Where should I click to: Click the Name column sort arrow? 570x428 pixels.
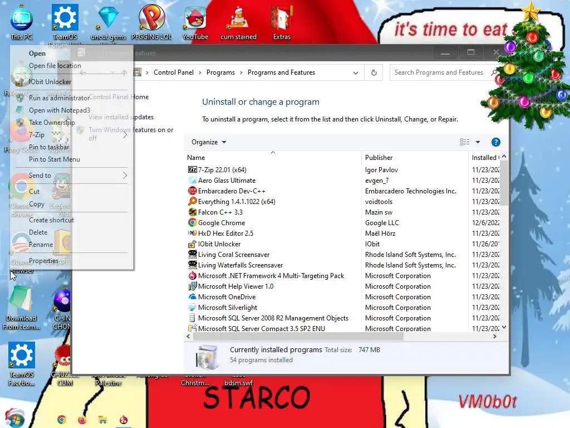(273, 153)
